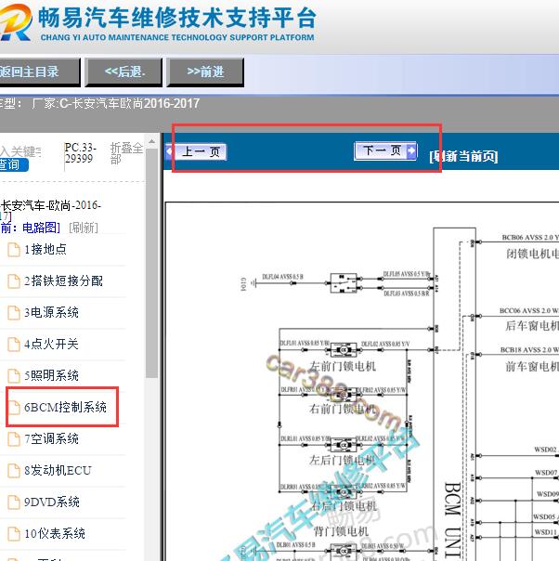Click the document icon beside 5照明系统
This screenshot has width=559, height=561.
tap(14, 375)
